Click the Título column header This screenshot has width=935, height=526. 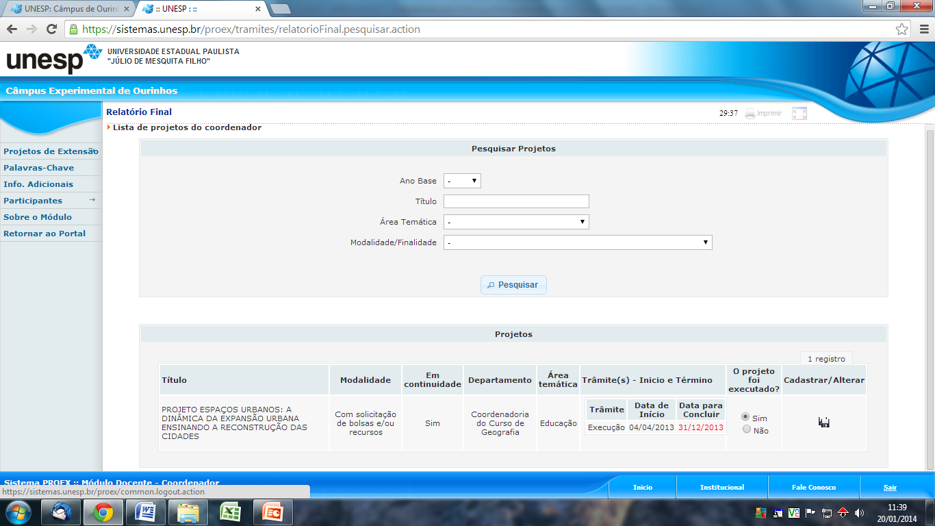point(244,380)
